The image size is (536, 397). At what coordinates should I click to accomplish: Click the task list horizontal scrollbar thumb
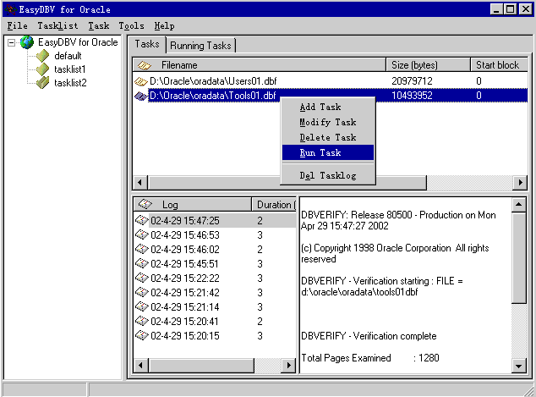pos(287,182)
